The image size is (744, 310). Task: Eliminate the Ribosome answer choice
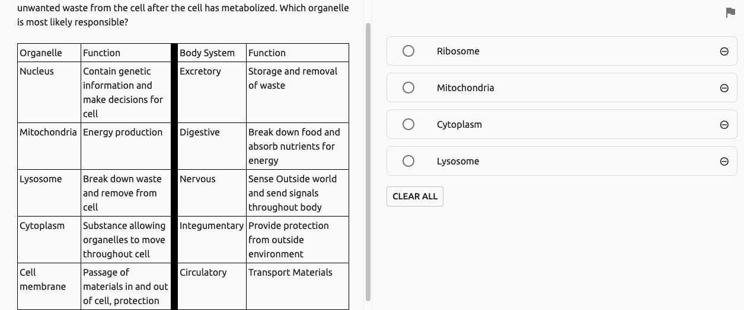tap(724, 51)
